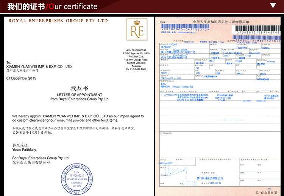Open the customs import declaration form image
The width and height of the screenshot is (284, 196).
pos(218,106)
